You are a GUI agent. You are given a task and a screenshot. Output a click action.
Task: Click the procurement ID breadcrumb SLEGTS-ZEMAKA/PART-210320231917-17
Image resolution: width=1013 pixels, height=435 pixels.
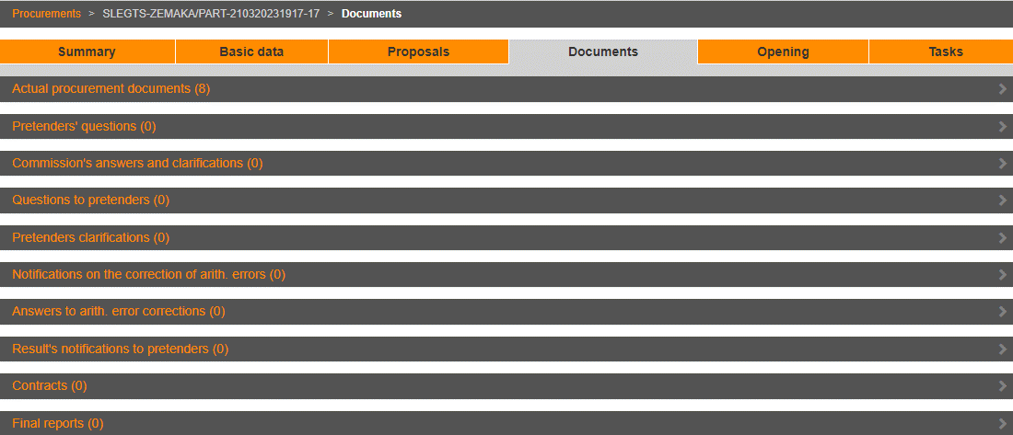click(x=211, y=14)
